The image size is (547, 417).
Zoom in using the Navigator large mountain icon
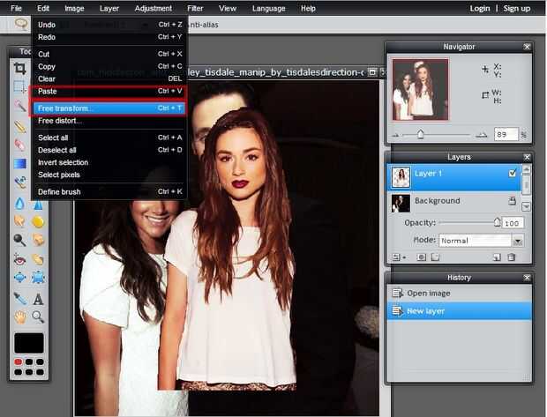point(482,135)
